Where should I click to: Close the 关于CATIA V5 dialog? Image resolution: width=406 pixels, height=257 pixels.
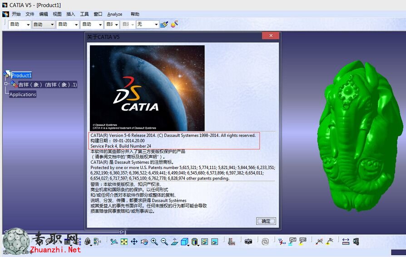click(271, 35)
